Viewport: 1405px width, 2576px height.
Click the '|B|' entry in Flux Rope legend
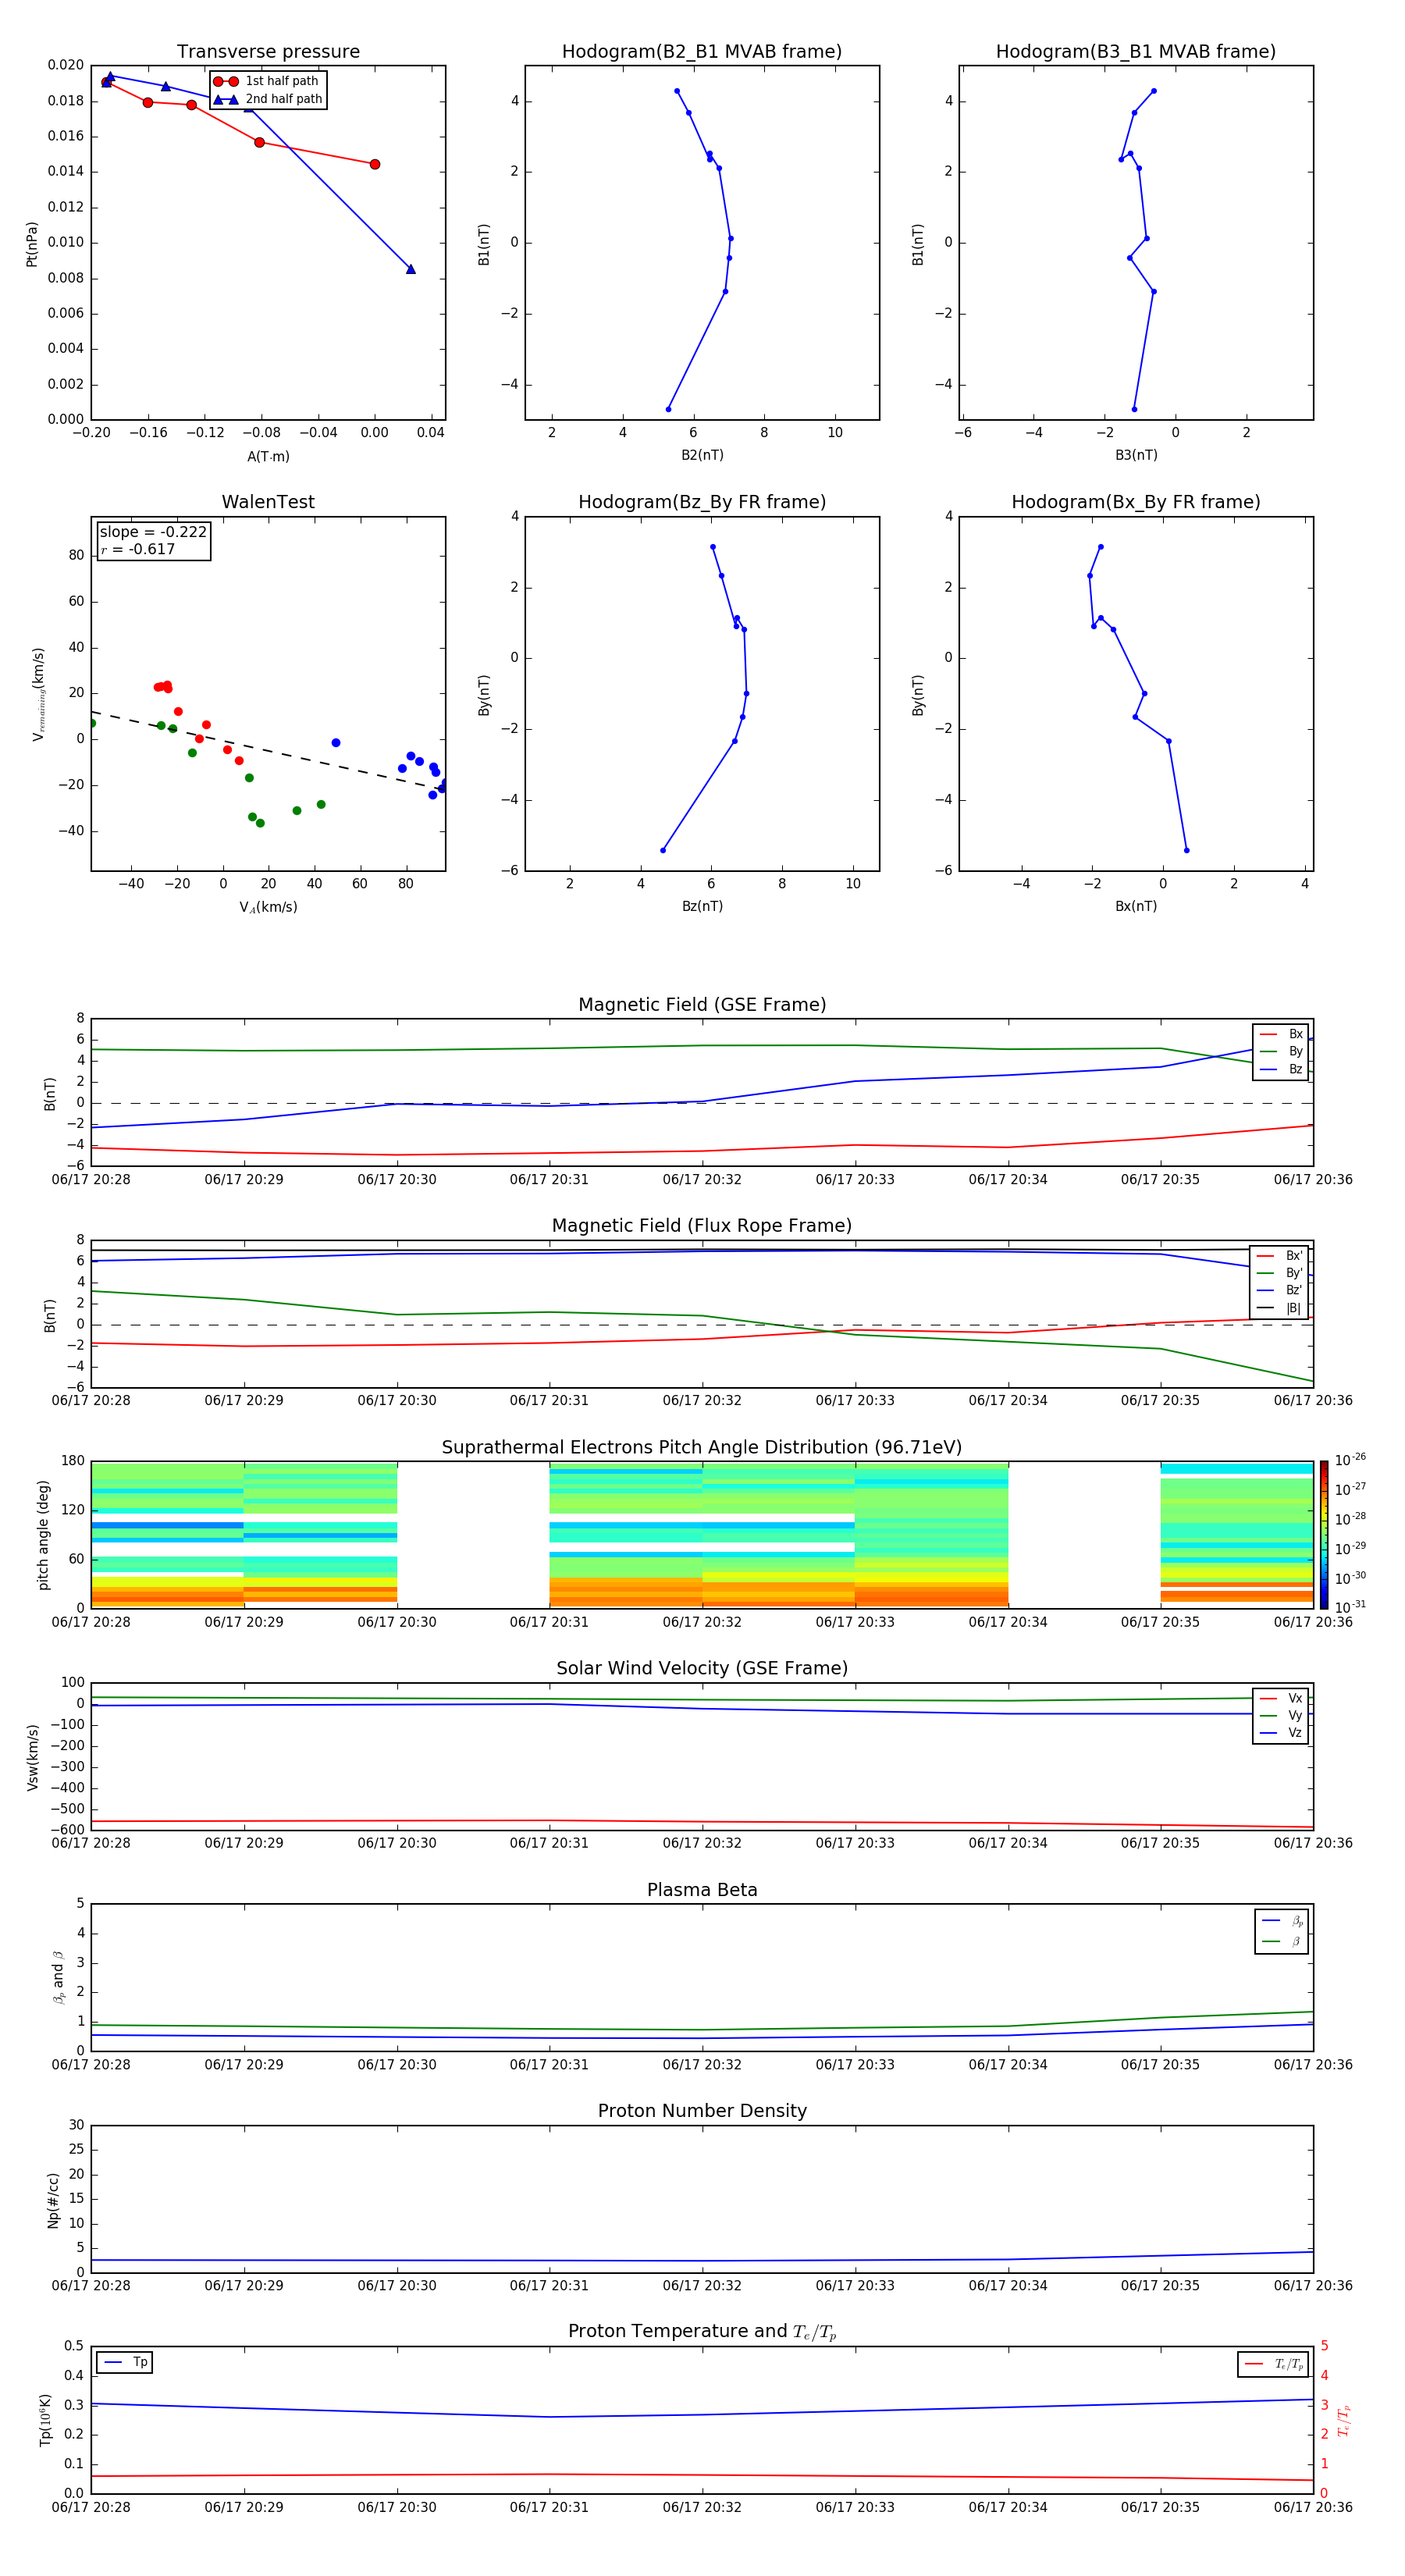coord(1279,1308)
